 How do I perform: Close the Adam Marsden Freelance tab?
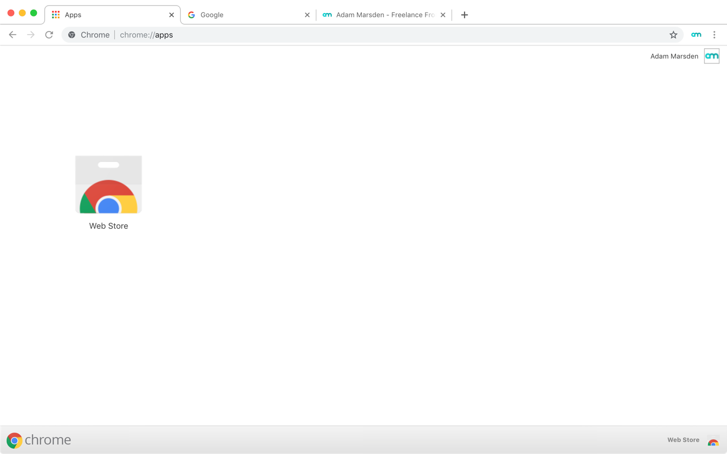point(443,15)
